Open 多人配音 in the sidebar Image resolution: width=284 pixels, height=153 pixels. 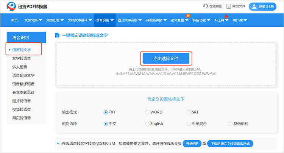20,67
